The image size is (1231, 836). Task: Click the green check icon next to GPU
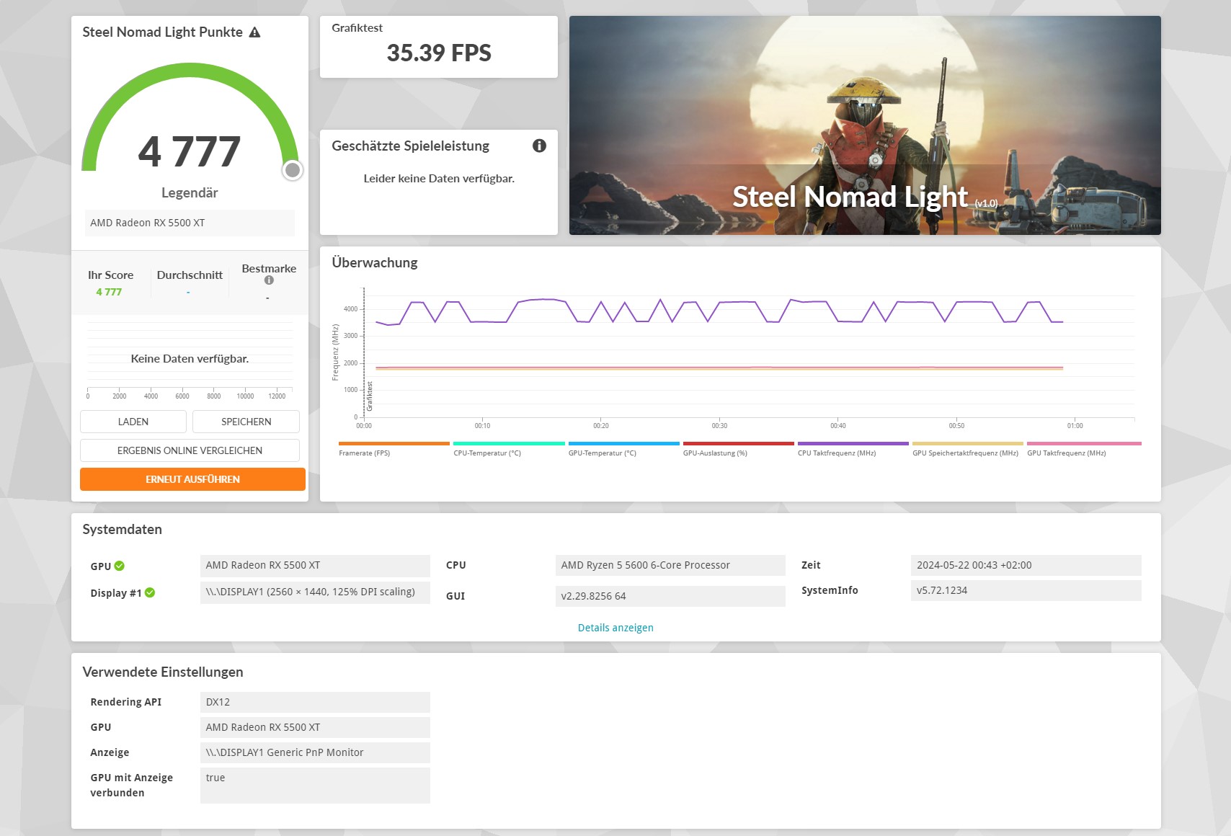[120, 566]
